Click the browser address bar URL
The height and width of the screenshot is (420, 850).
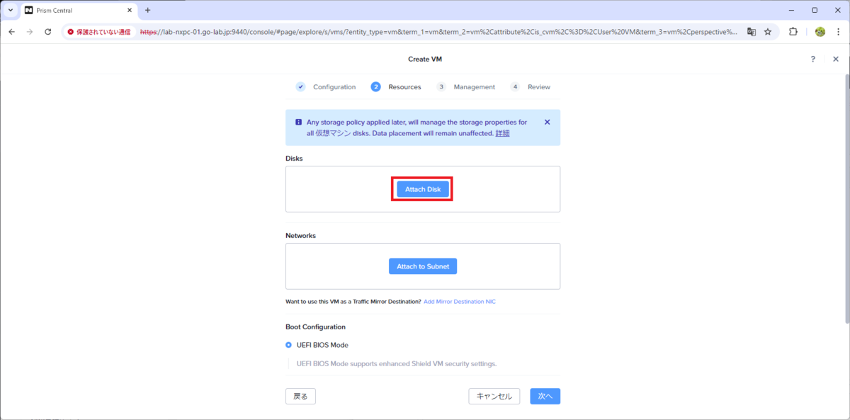coord(439,32)
